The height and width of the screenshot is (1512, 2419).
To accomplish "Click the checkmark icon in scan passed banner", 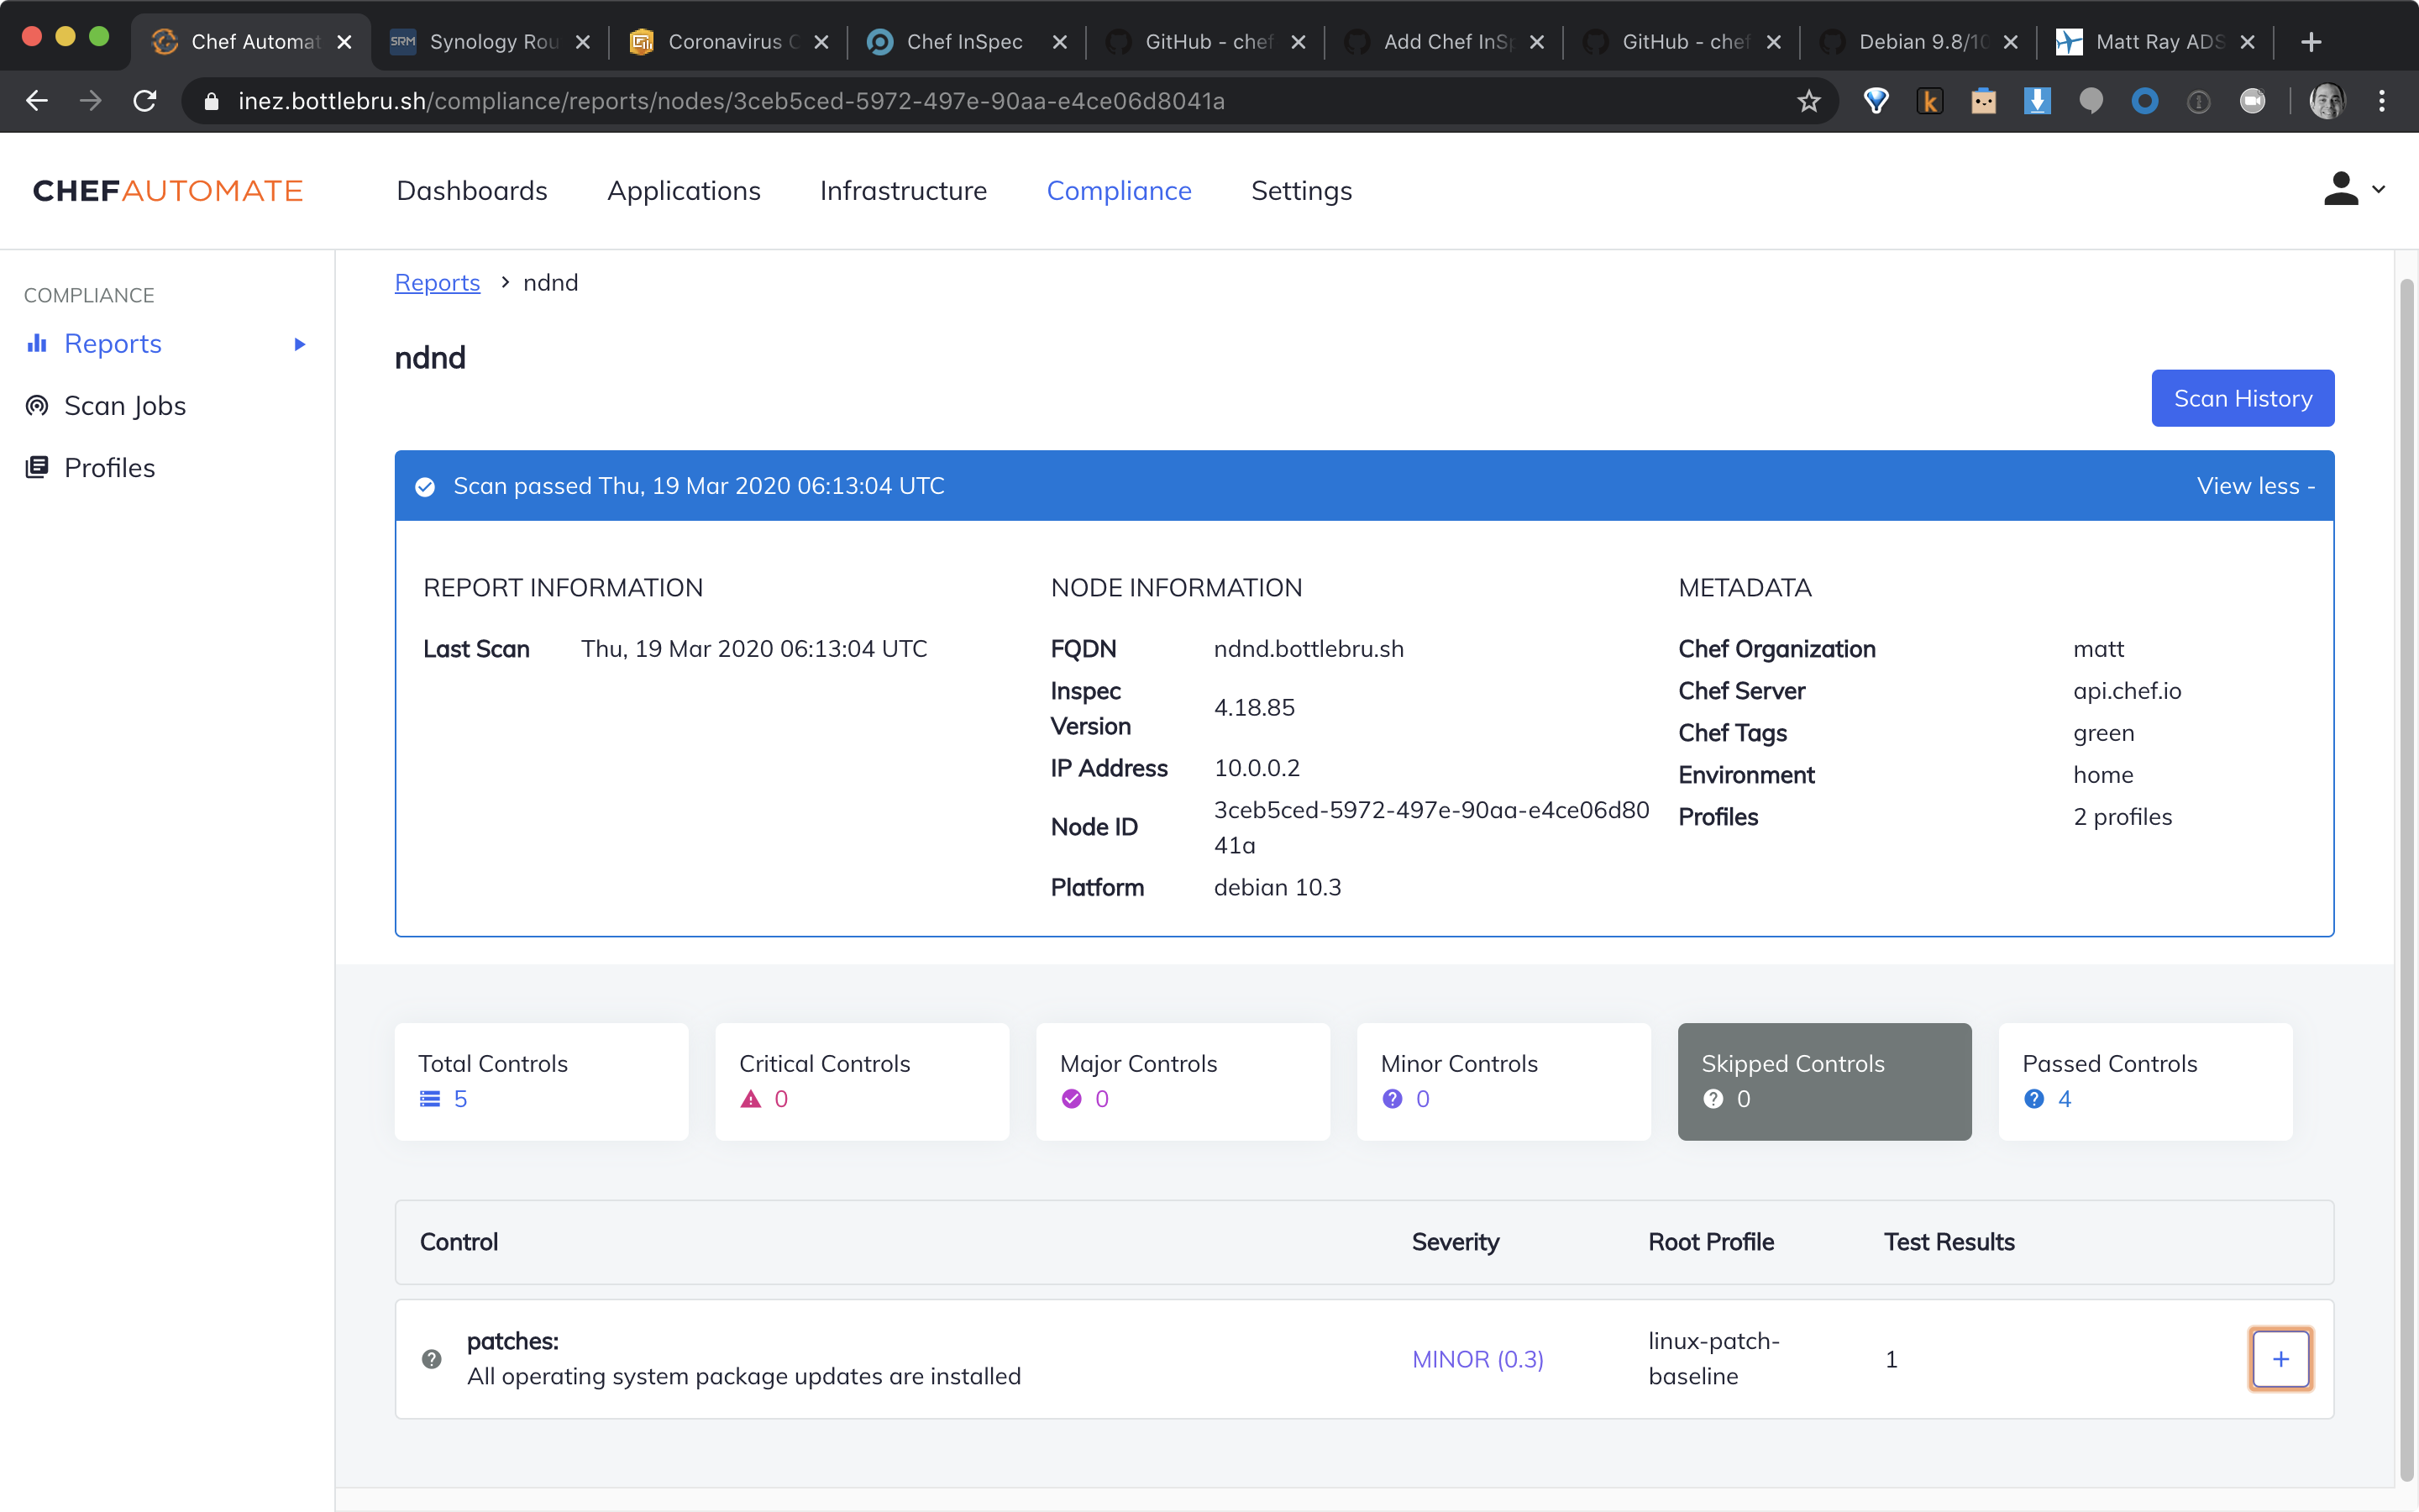I will [425, 486].
